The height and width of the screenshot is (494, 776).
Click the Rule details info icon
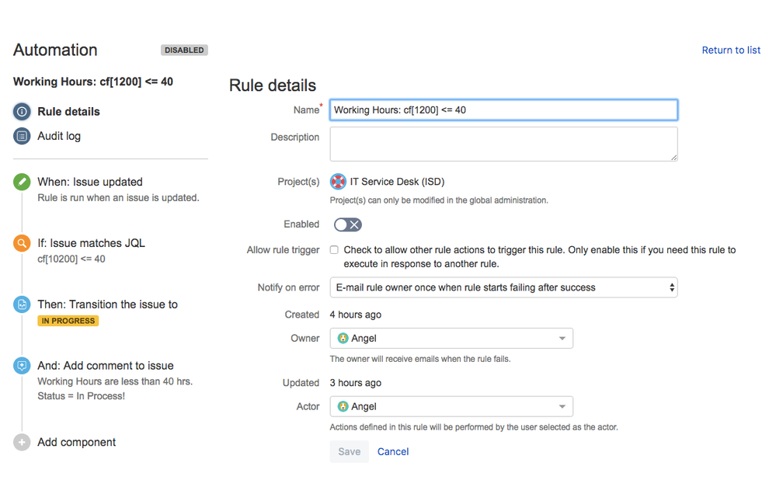click(x=22, y=111)
